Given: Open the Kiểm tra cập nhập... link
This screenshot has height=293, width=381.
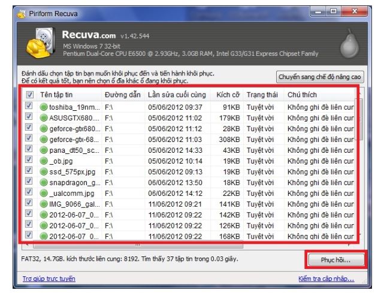Looking at the screenshot, I should (x=326, y=279).
